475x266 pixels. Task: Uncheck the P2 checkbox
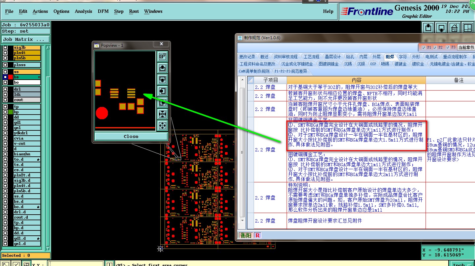point(435,47)
